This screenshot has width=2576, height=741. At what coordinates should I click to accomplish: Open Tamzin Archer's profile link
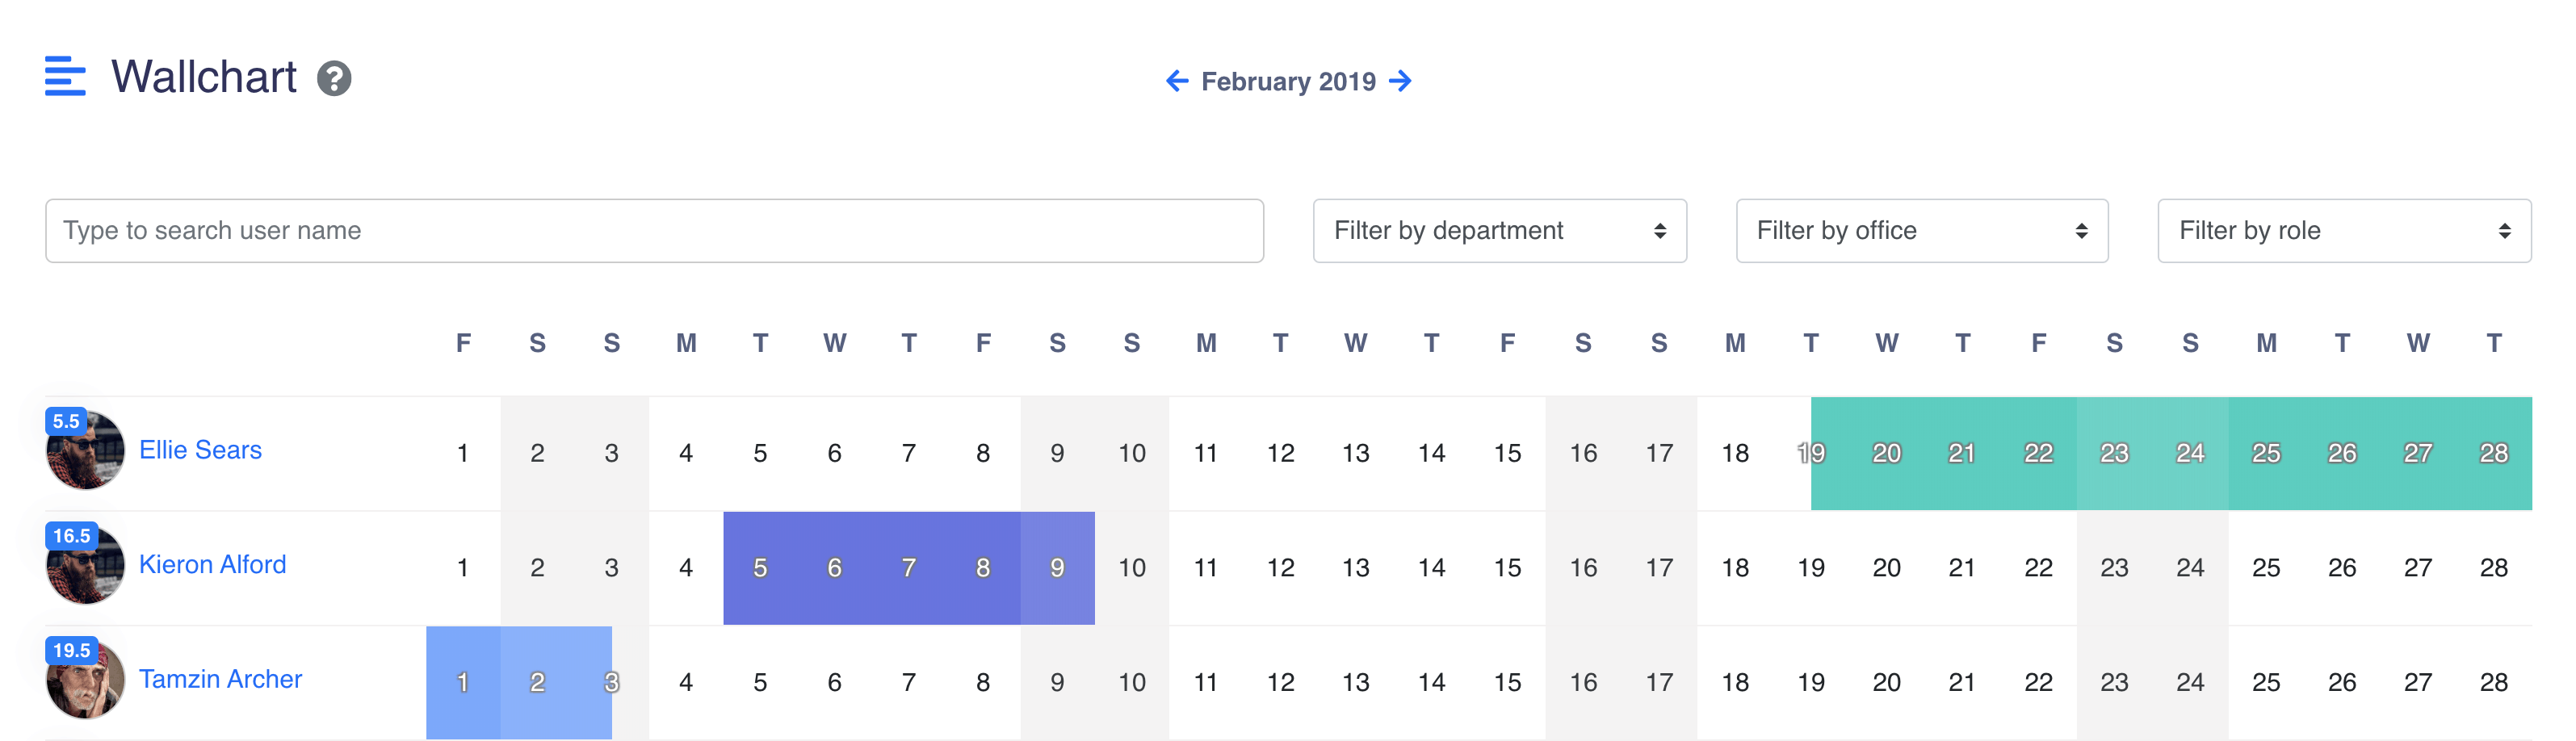(220, 679)
